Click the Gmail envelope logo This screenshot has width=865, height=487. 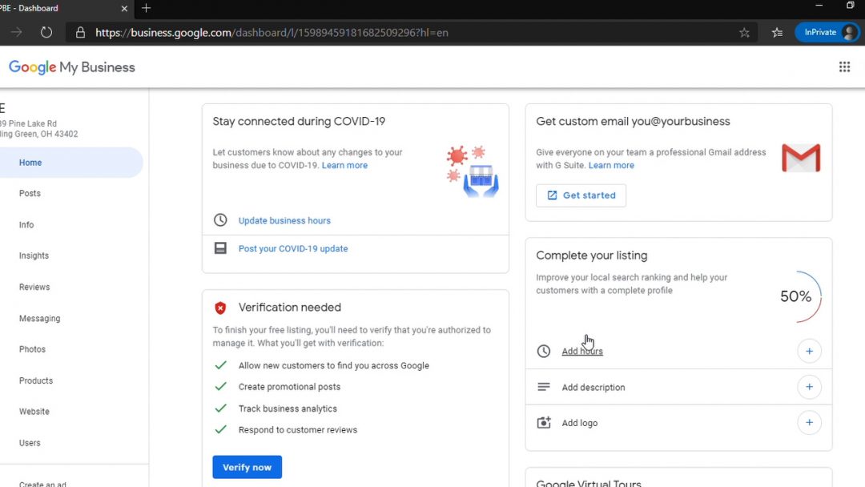[x=800, y=159]
